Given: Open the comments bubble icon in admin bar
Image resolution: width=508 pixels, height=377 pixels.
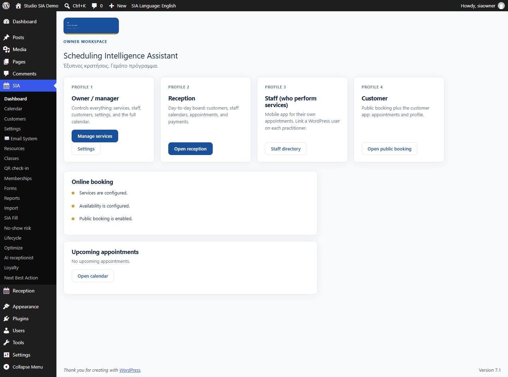Looking at the screenshot, I should [x=94, y=6].
